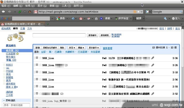Click the 回報為垃圾郵件 report spam button
The width and height of the screenshot is (184, 108).
pos(50,48)
